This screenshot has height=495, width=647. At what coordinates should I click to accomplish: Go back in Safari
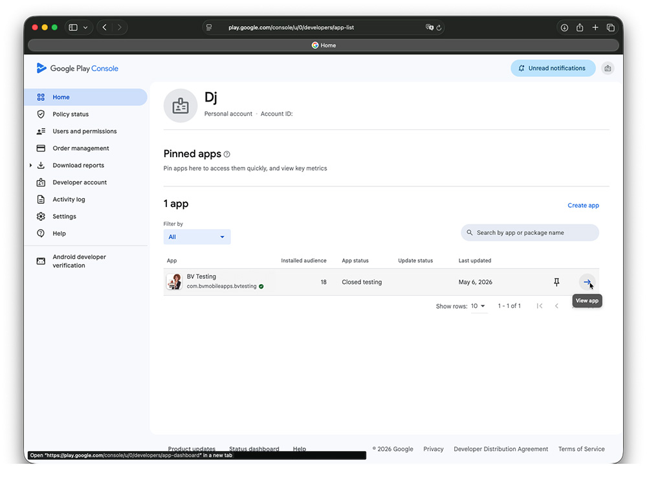(104, 28)
